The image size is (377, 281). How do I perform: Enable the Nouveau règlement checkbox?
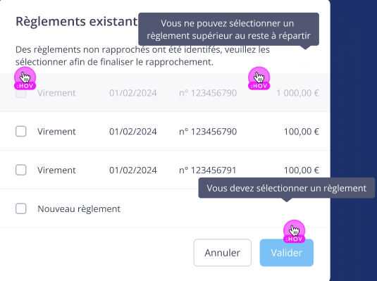(x=21, y=208)
